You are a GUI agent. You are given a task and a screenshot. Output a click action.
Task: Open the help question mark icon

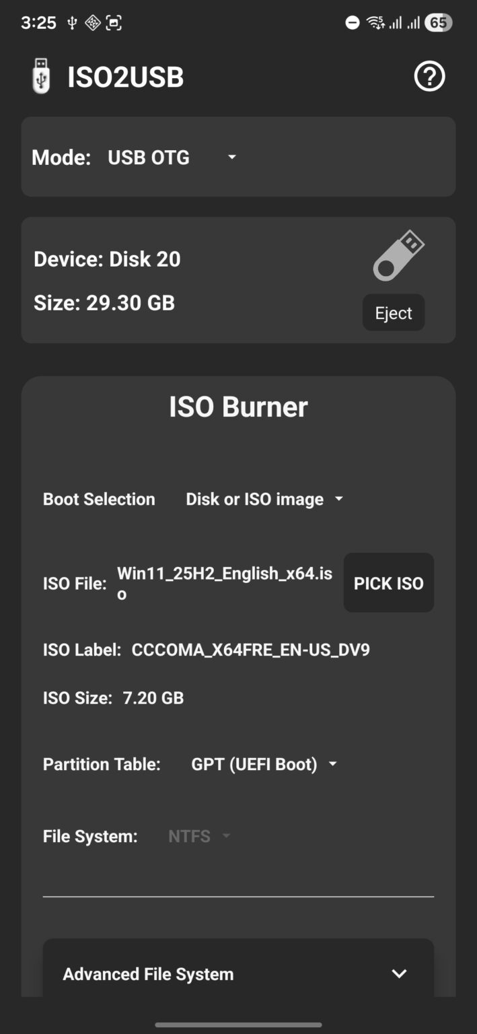click(429, 77)
